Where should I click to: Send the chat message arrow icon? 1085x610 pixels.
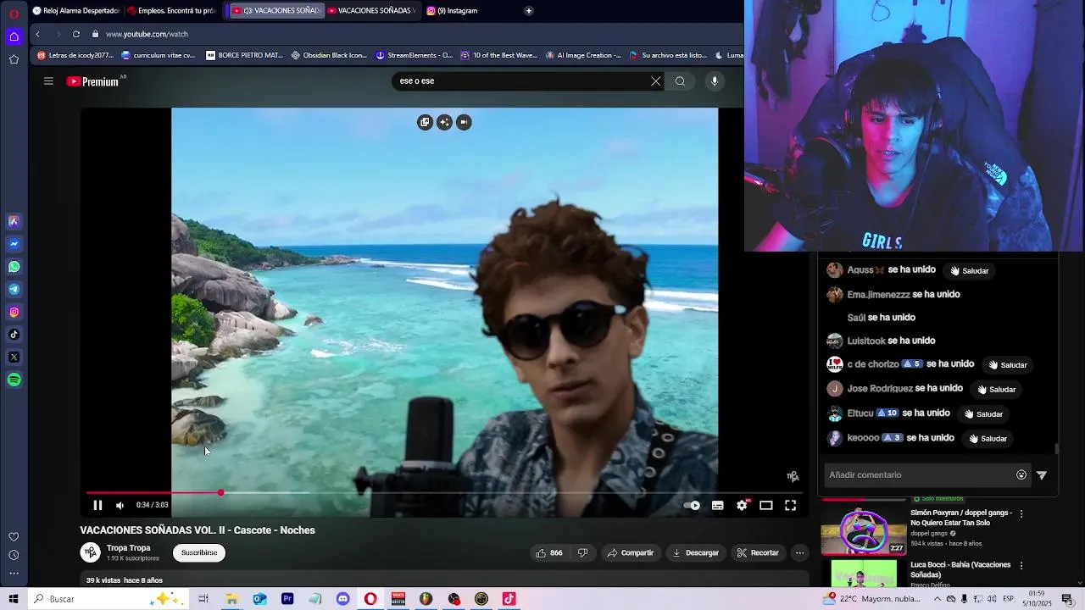click(x=1042, y=475)
